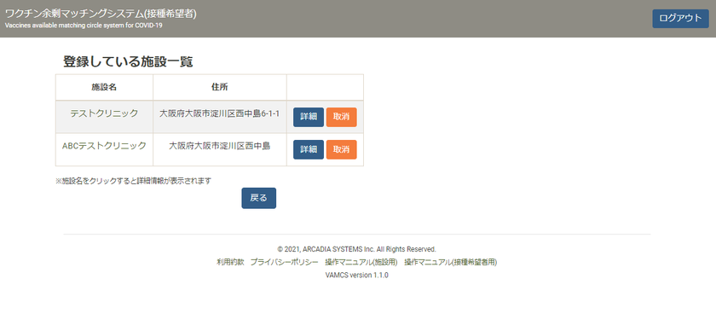Viewport: 716px width, 331px height.
Task: Click the ARCADIA SYSTEMS copyright text
Action: (x=356, y=250)
